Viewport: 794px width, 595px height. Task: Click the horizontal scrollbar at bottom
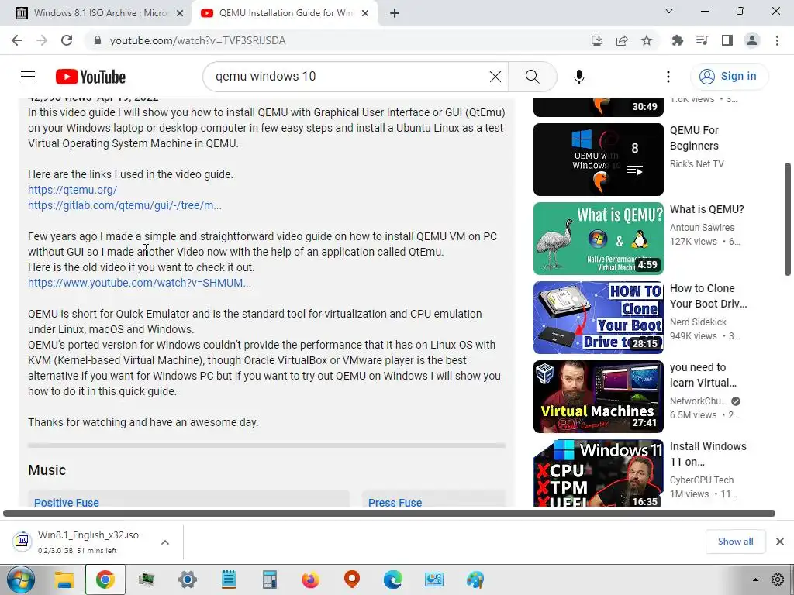[389, 513]
